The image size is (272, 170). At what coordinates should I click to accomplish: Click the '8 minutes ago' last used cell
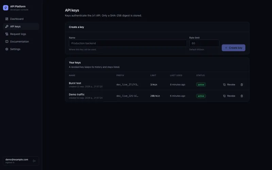(x=177, y=85)
